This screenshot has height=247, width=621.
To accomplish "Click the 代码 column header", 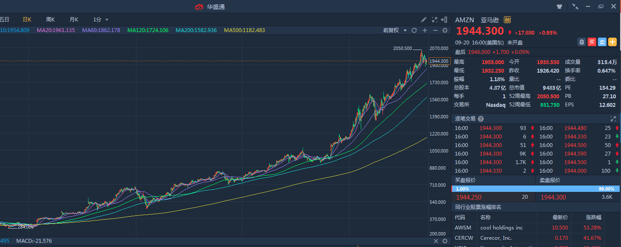I will (x=460, y=218).
